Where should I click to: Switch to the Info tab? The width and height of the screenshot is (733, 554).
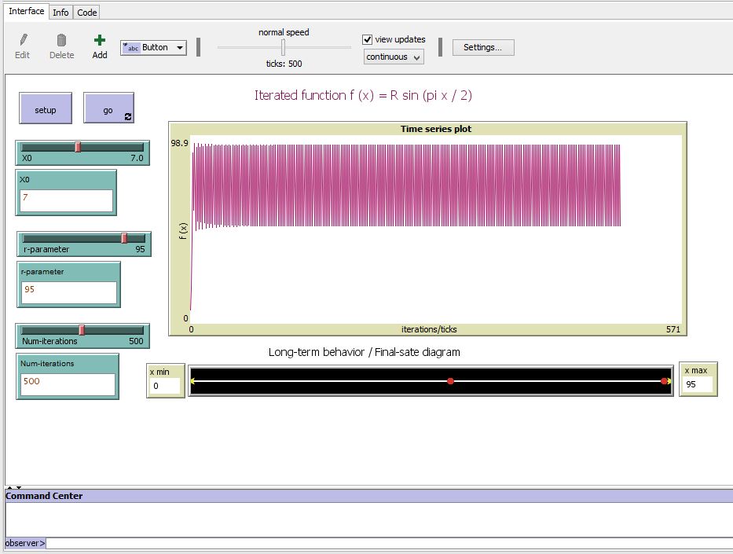60,12
